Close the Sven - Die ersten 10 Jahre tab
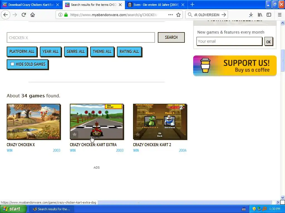The image size is (285, 213). coord(183,5)
